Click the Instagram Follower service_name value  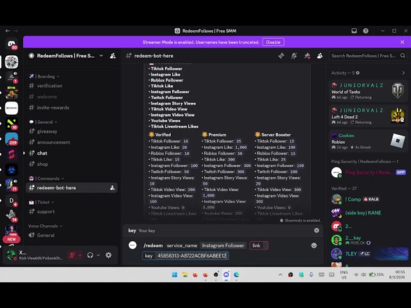pos(223,246)
